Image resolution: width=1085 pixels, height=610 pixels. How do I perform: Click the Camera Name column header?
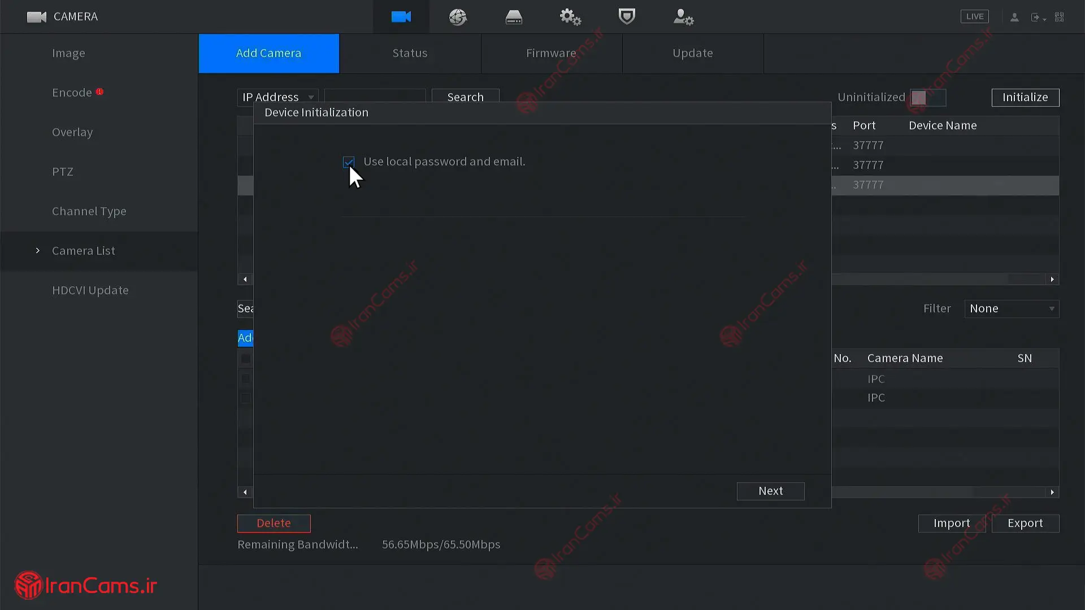pos(905,358)
